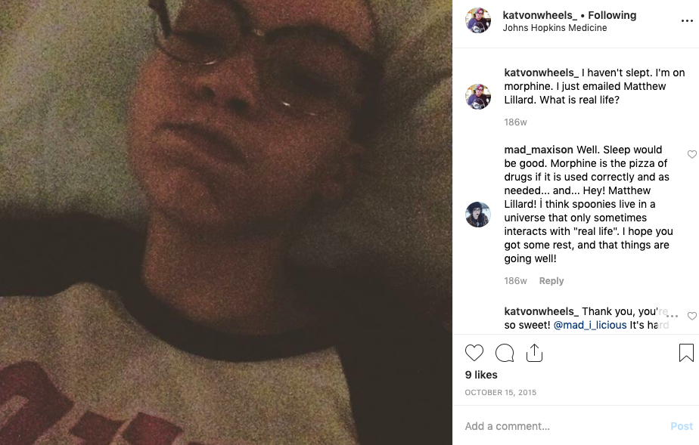This screenshot has height=445, width=699.
Task: Open the more options ellipsis in header
Action: (x=687, y=21)
